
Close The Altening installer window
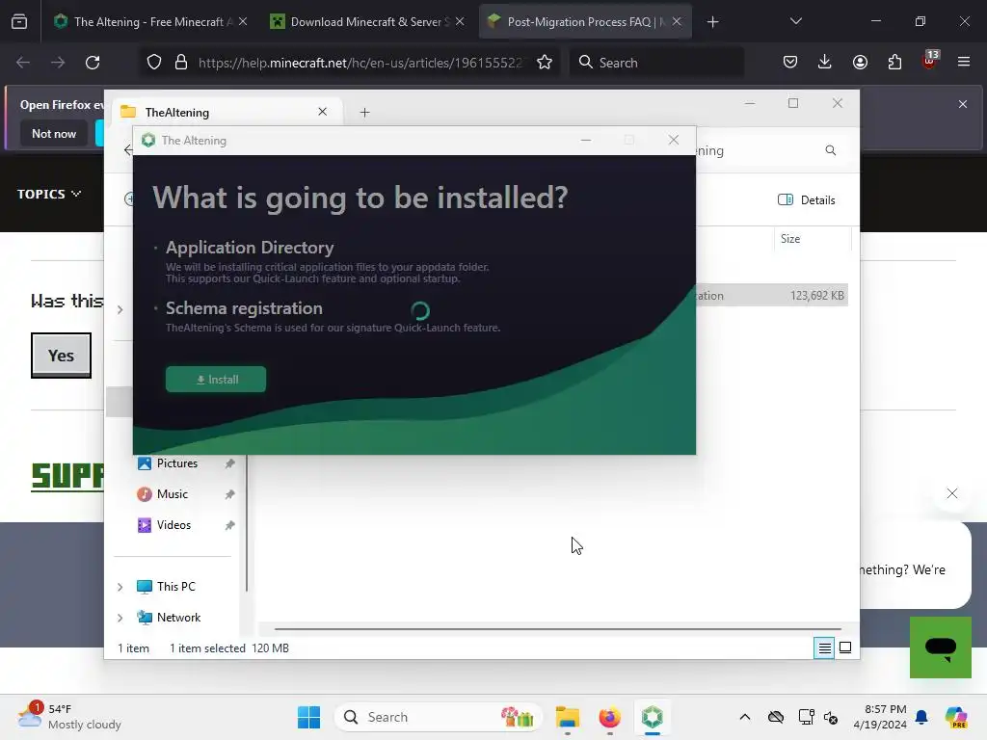[673, 140]
